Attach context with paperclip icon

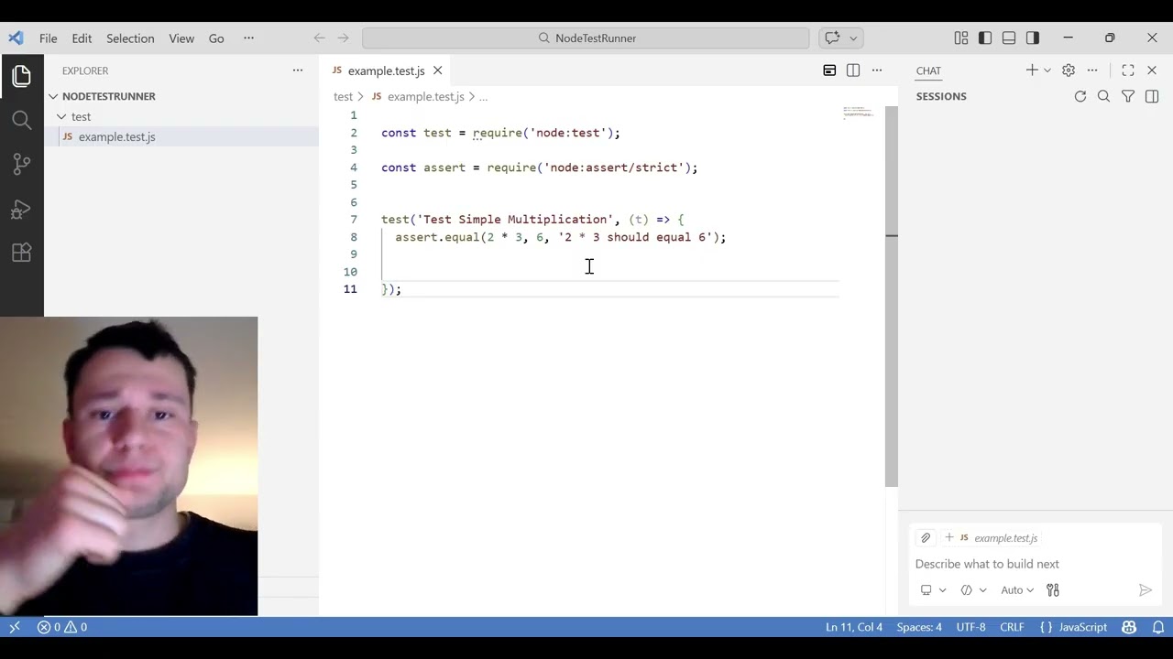pos(926,538)
